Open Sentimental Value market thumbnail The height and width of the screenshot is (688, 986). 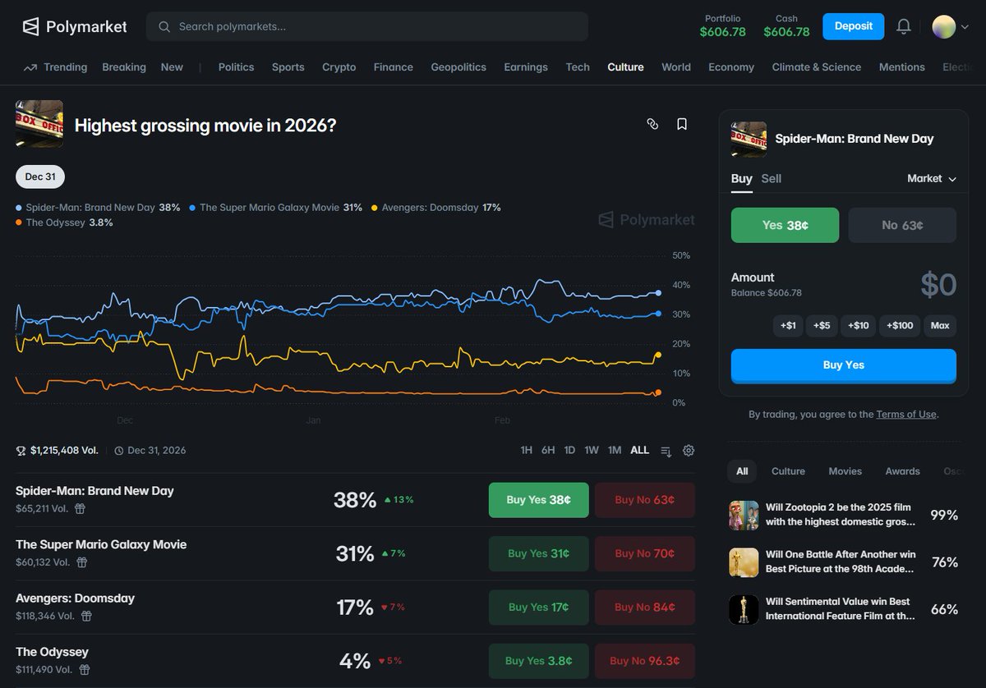click(744, 609)
